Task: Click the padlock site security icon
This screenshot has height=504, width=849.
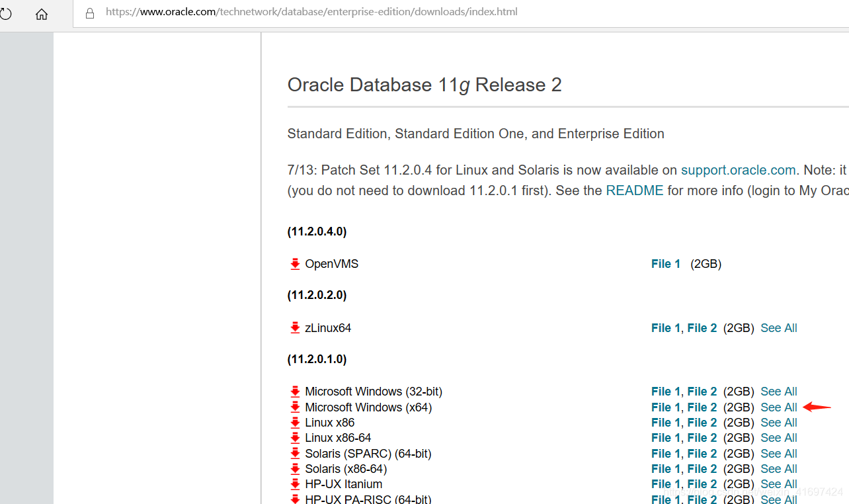Action: tap(91, 13)
